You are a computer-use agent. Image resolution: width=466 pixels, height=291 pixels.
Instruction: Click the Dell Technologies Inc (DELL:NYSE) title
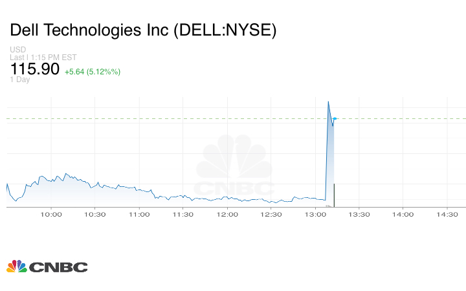(x=143, y=30)
